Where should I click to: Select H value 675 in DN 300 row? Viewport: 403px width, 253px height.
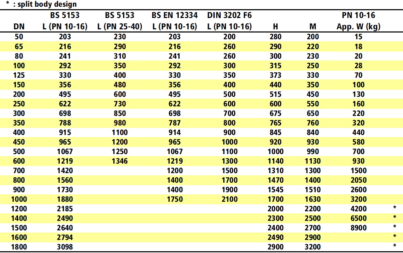275,113
